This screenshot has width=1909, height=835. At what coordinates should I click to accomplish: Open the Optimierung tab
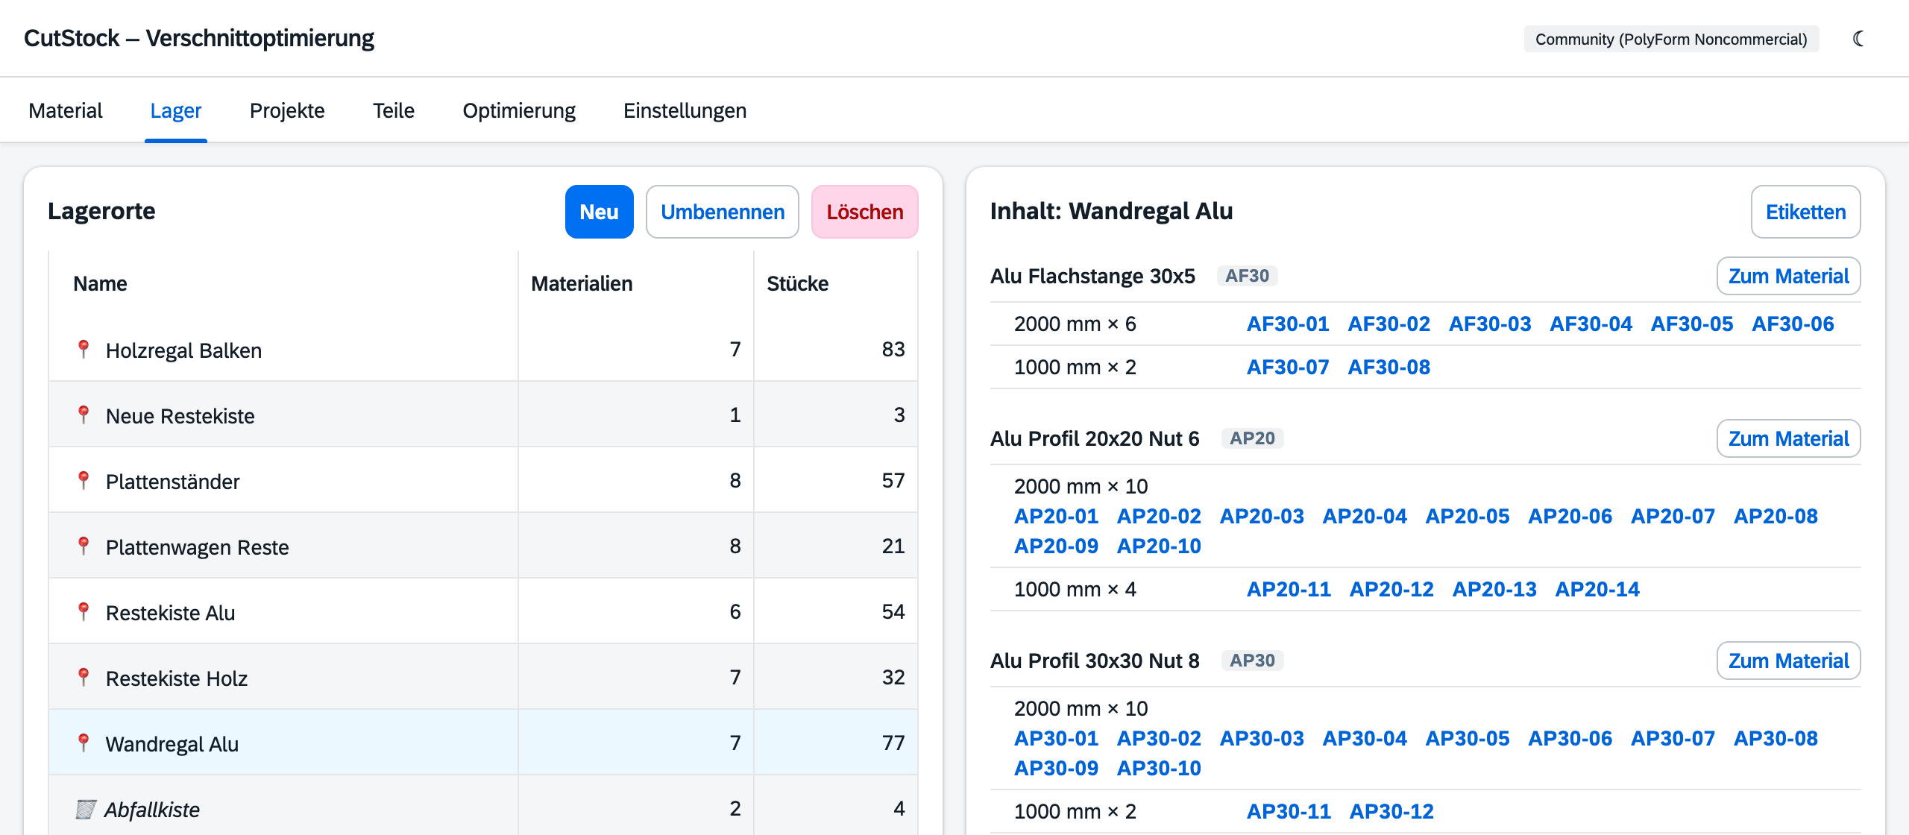coord(519,110)
